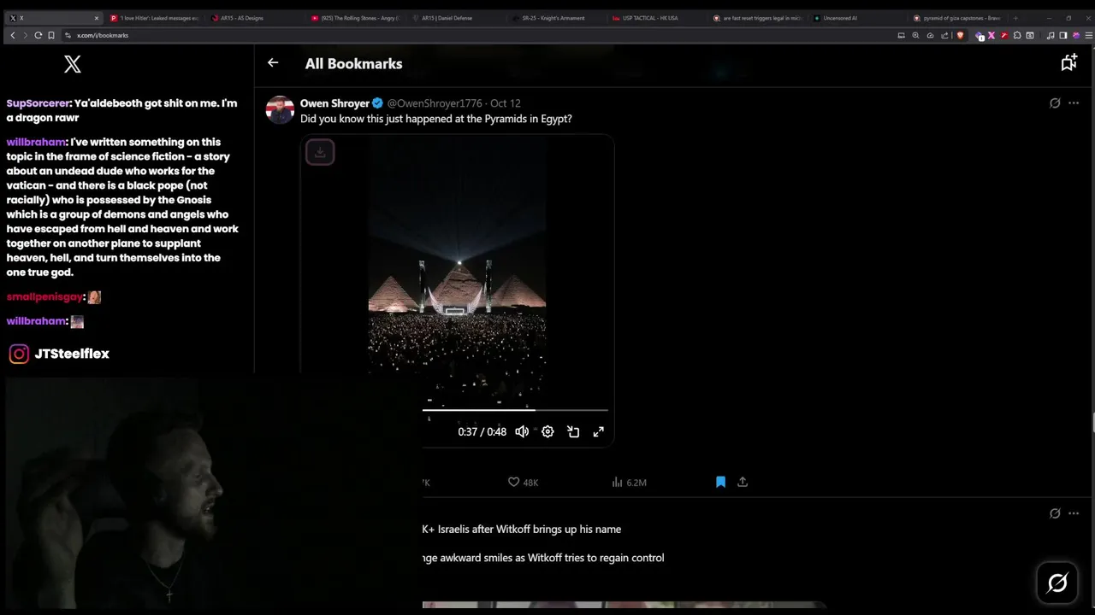Viewport: 1095px width, 615px height.
Task: Enter fullscreen on the pyramid video
Action: (x=599, y=431)
